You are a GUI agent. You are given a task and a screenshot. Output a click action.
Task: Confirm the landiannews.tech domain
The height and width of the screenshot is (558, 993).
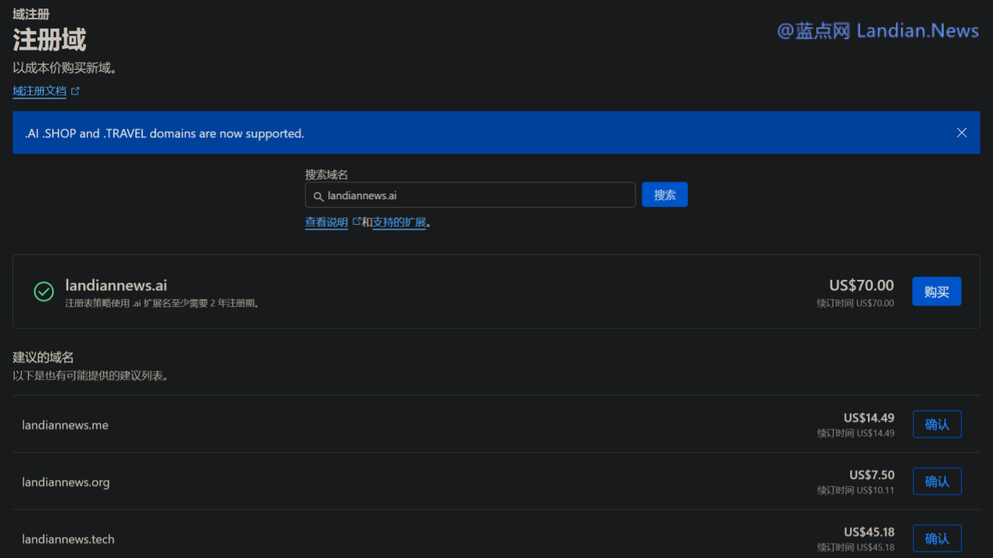[936, 538]
